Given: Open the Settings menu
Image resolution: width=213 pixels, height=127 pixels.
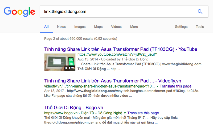Looking at the screenshot, I should point(181,27).
